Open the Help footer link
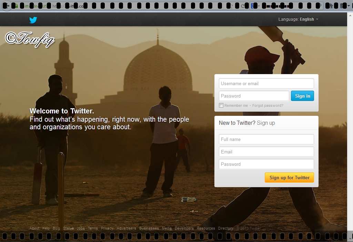This screenshot has height=242, width=353. coord(46,228)
